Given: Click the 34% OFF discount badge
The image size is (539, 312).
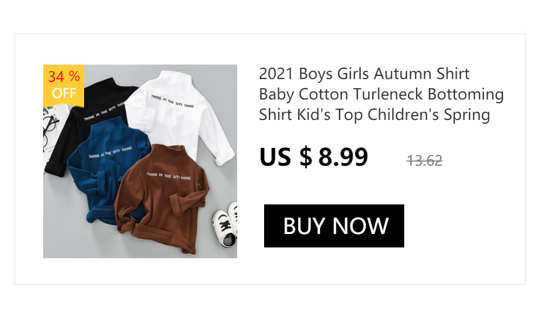Looking at the screenshot, I should [64, 86].
